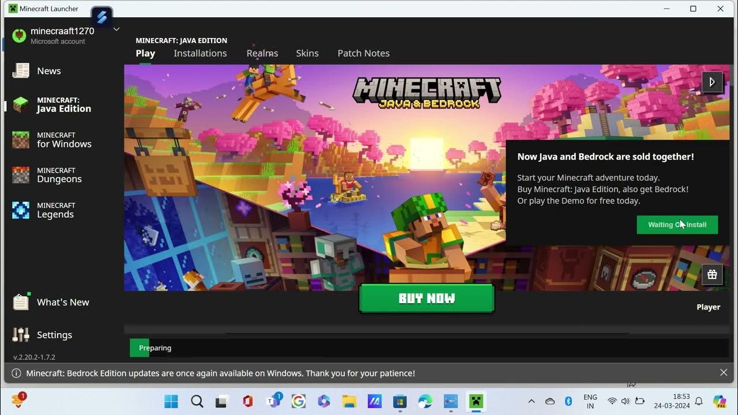Click the info icon in the notification bar
The width and height of the screenshot is (738, 415).
[x=16, y=373]
